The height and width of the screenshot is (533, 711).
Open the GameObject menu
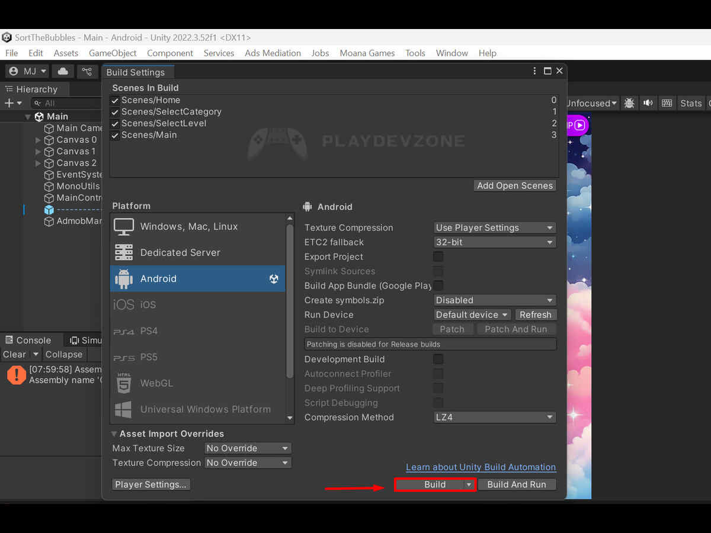113,53
